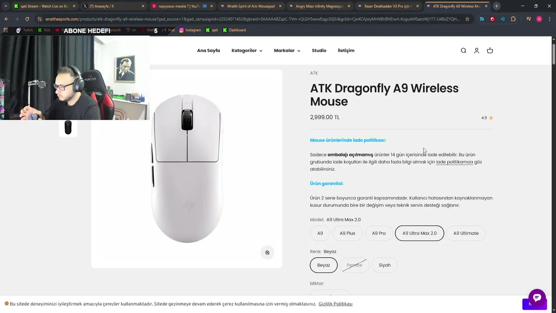556x313 pixels.
Task: Open the browser extensions puzzle icon
Action: [513, 19]
